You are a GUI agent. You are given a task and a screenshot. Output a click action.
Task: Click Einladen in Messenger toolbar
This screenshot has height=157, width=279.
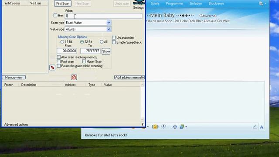tap(196, 3)
